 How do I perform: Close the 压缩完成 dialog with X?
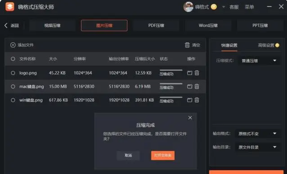[x=190, y=118]
